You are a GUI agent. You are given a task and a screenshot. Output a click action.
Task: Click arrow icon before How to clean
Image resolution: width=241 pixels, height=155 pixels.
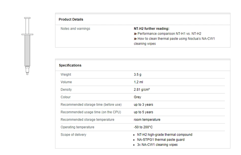pos(135,39)
